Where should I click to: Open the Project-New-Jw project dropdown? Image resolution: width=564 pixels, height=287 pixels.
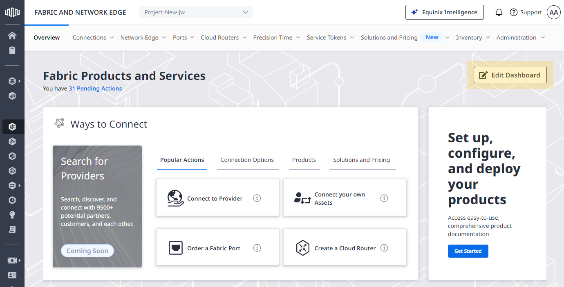196,12
